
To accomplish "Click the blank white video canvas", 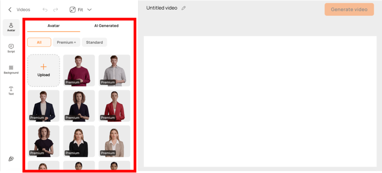I will click(260, 101).
